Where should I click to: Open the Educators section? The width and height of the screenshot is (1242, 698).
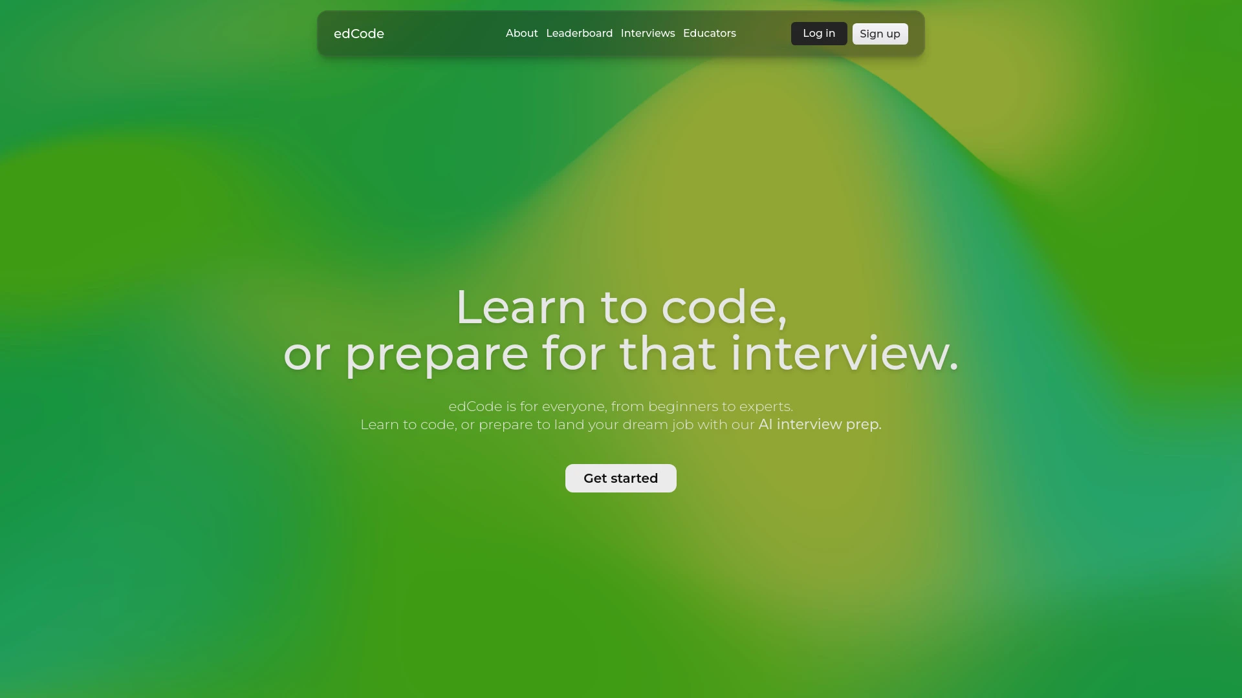click(x=709, y=33)
